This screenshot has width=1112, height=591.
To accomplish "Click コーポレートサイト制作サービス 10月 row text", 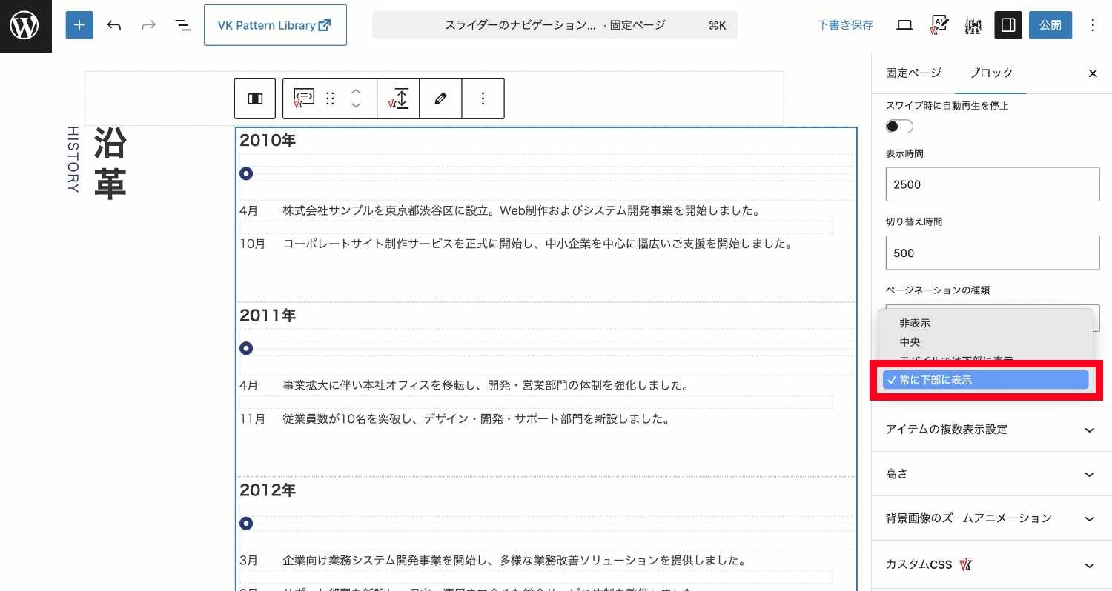I will (x=538, y=243).
